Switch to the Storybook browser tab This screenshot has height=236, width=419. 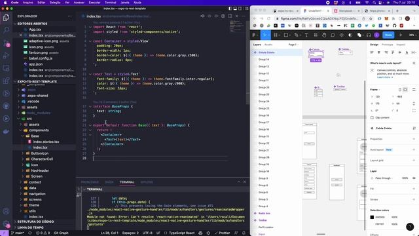coord(346,11)
